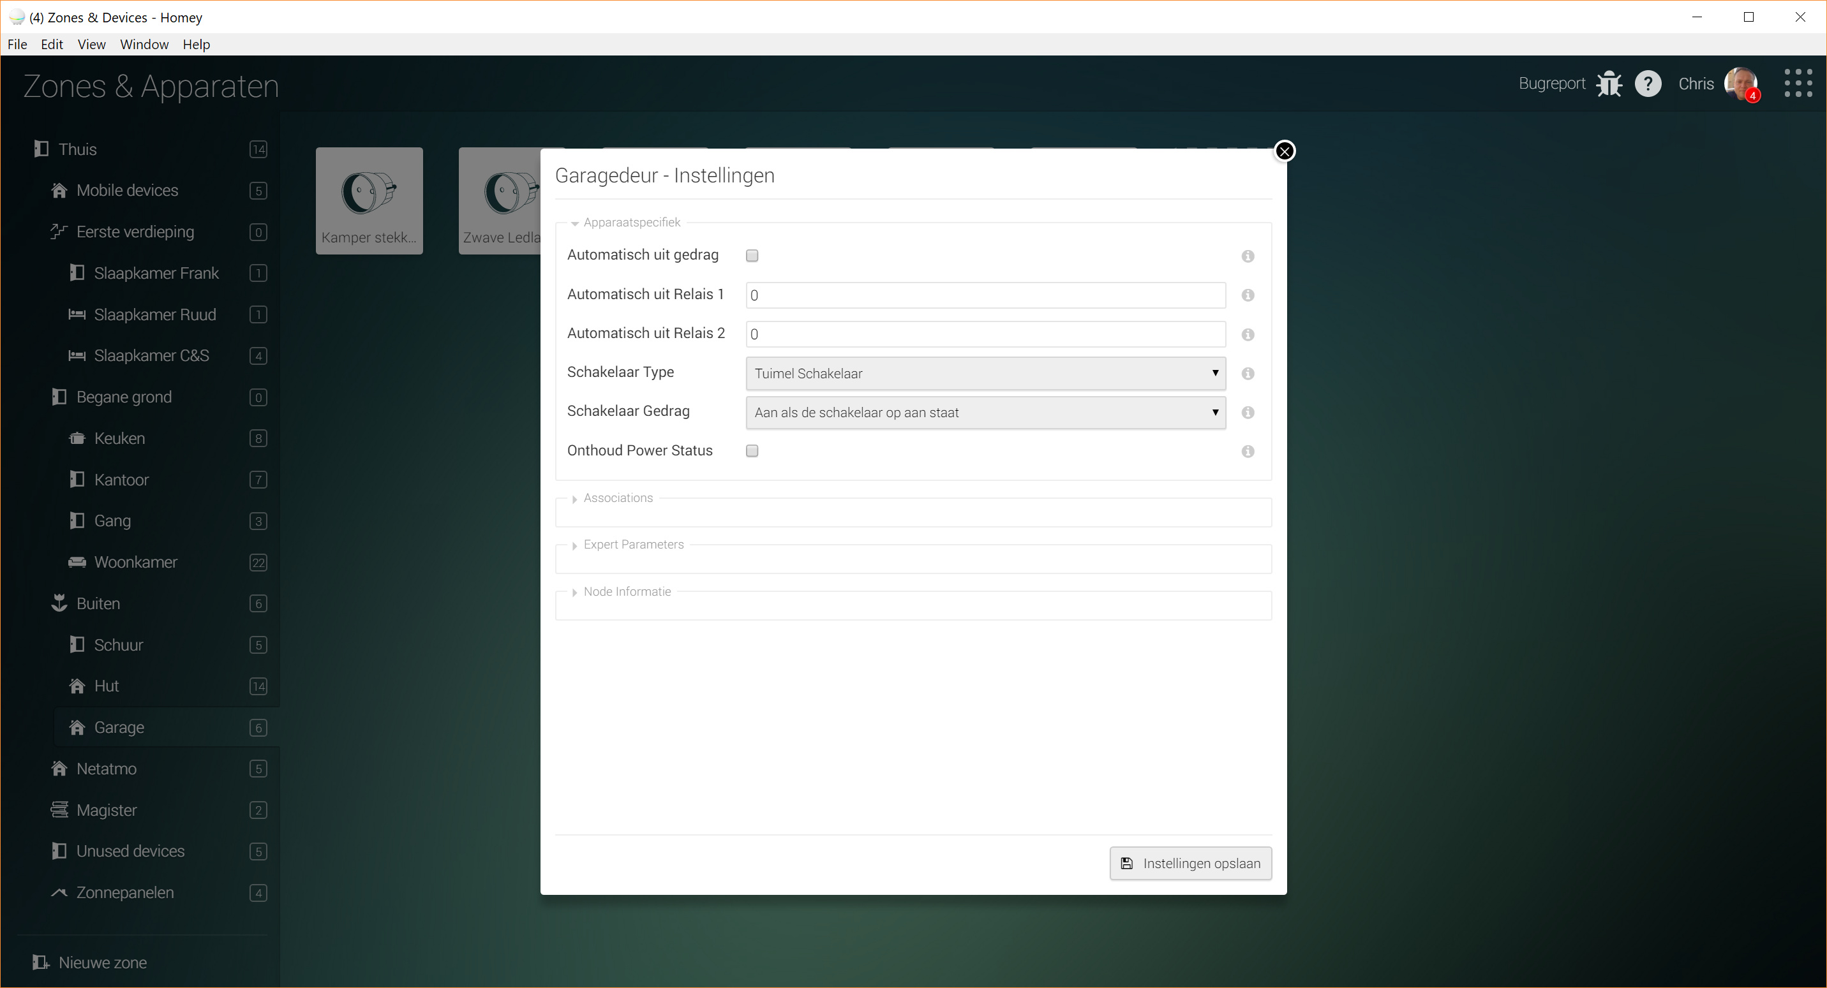Click the Automatisch uit Relais 2 field
This screenshot has width=1827, height=988.
point(985,334)
